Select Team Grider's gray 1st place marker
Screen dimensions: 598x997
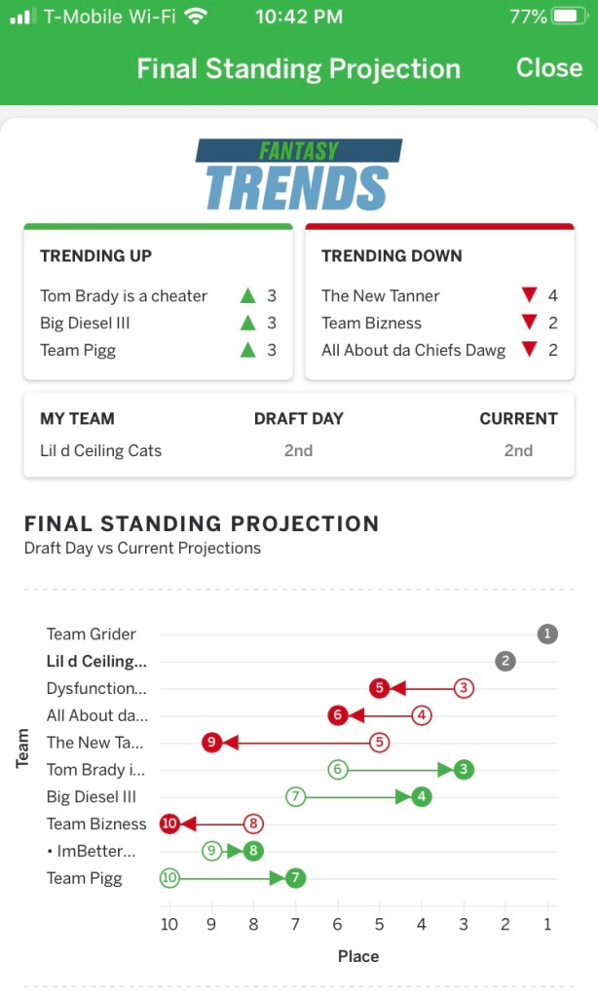(547, 634)
